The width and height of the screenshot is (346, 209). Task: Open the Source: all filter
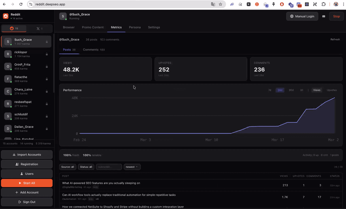pos(68,167)
